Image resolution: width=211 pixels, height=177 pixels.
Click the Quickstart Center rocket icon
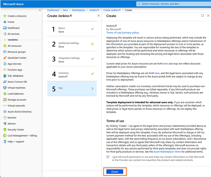coord(5,58)
